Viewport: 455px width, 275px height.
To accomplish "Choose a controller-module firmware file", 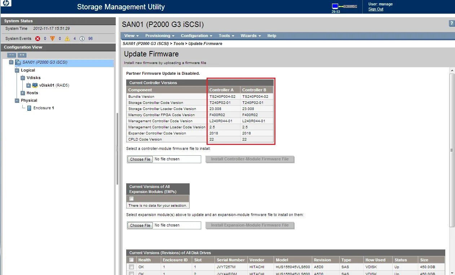I will (x=141, y=159).
